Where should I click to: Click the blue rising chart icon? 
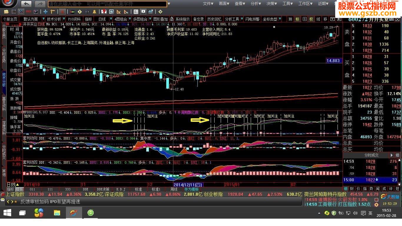(151, 12)
